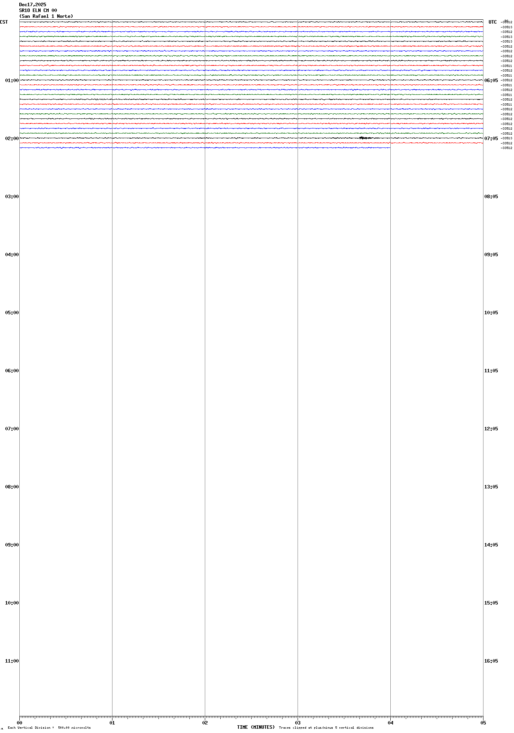Click the San Rafael 1 Norte station name
The height and width of the screenshot is (733, 514).
pyautogui.click(x=46, y=16)
